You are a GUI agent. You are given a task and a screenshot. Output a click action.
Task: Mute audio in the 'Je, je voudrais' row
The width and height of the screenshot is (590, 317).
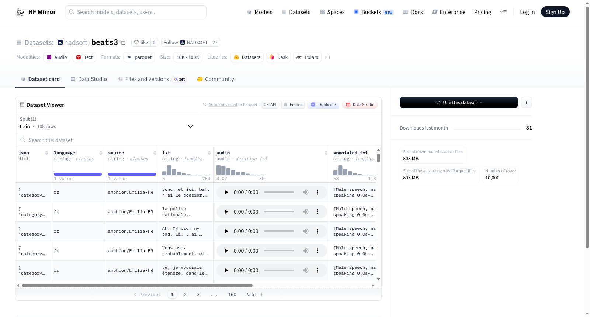[306, 270]
